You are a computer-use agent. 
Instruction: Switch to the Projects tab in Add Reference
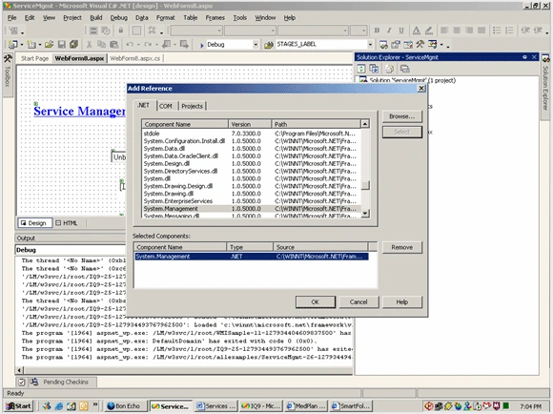(193, 106)
